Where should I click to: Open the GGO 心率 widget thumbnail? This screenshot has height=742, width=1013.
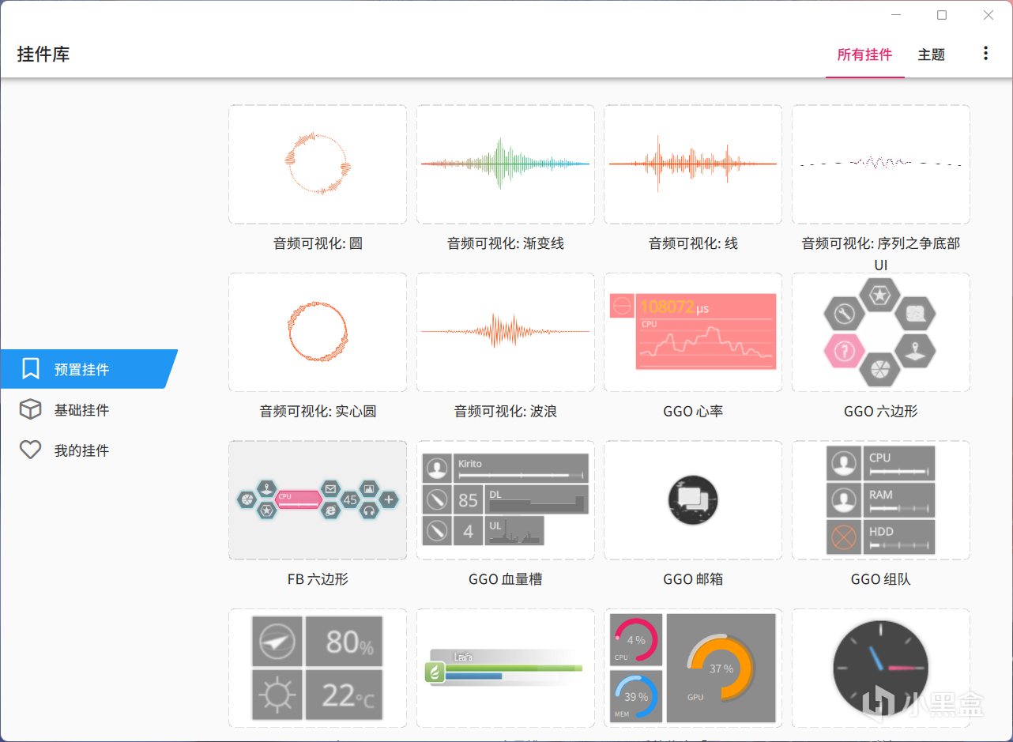pos(693,332)
